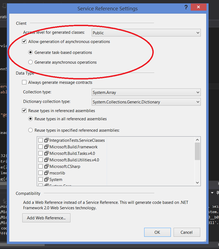This screenshot has height=249, width=219.
Task: Confirm settings with the OK button
Action: point(157,232)
